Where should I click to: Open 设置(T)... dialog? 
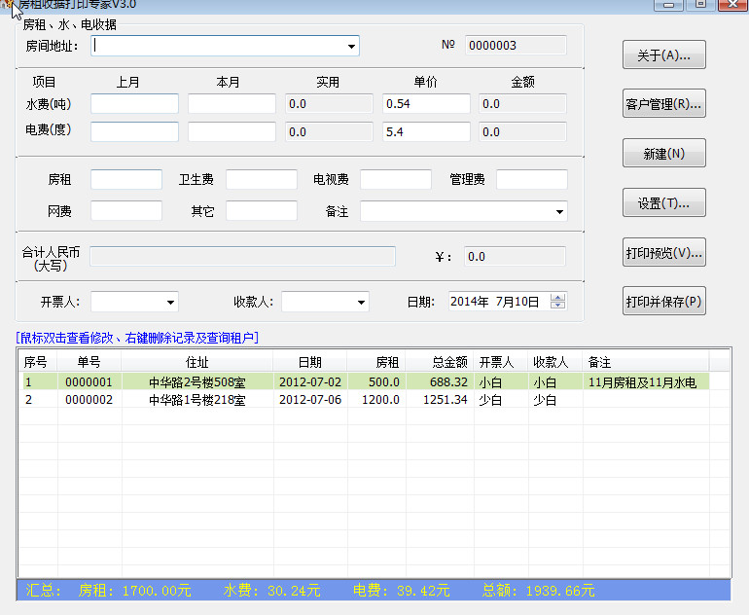pyautogui.click(x=664, y=203)
